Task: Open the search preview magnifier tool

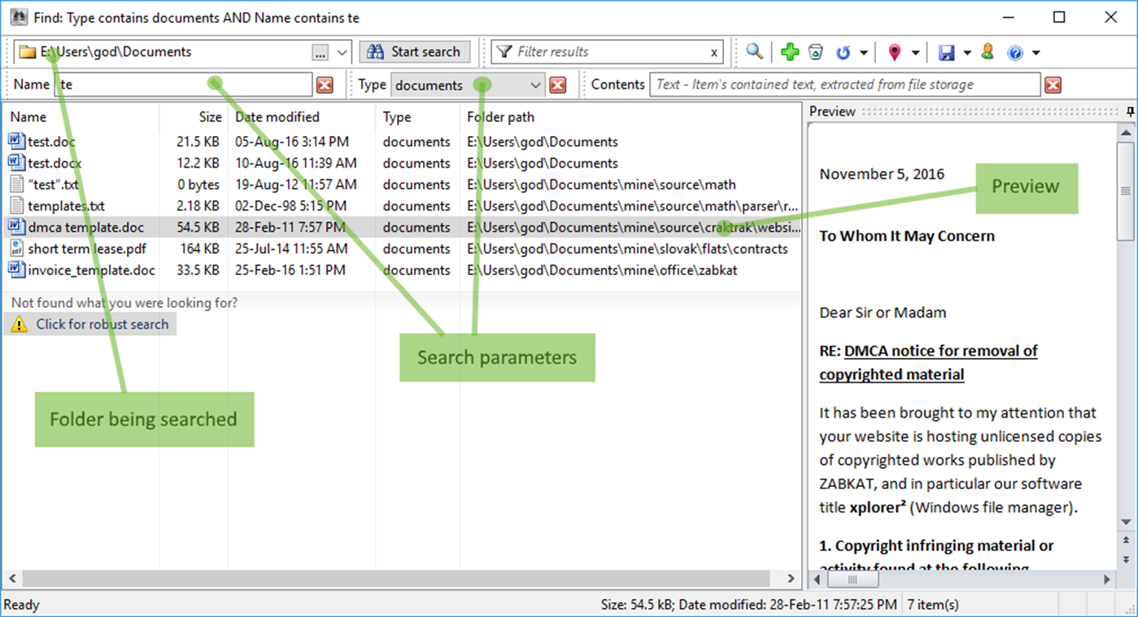Action: [754, 51]
